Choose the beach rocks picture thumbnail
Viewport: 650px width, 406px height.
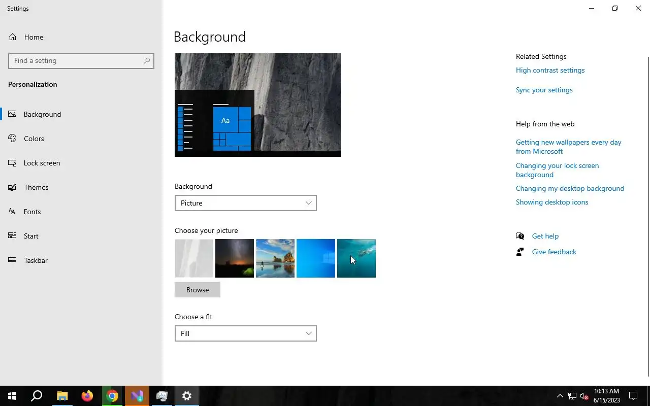pyautogui.click(x=275, y=258)
